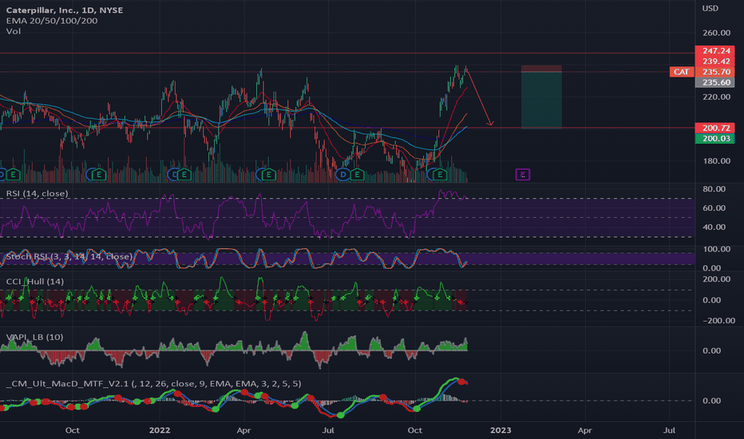Viewport: 744px width, 439px height.
Task: Click the green E earnings marker above the second Oct label
Action: click(x=440, y=175)
